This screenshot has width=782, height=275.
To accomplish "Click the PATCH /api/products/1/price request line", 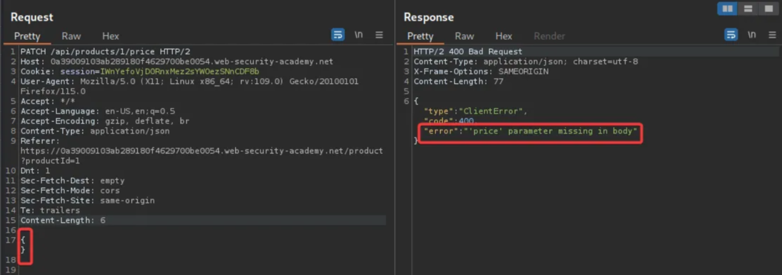I will pos(105,52).
